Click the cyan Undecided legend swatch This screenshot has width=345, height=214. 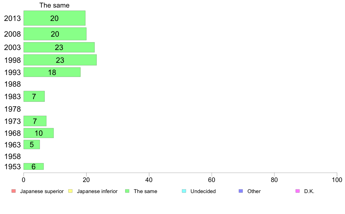(184, 191)
